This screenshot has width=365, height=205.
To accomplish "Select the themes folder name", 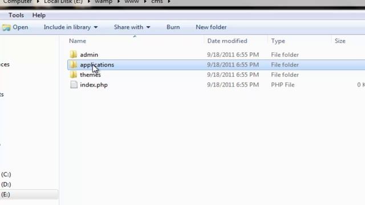I will pos(90,75).
